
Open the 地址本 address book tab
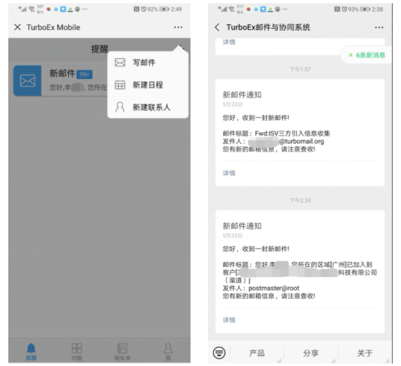coord(122,352)
